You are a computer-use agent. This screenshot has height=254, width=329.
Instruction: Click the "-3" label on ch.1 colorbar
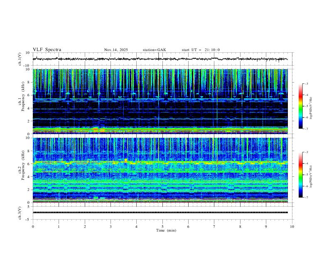pos(307,83)
